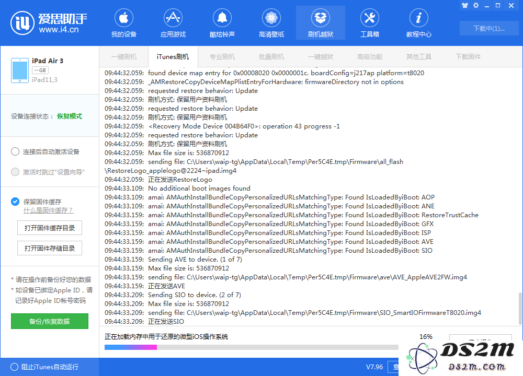Click log line '正在发送SIO'
This screenshot has height=376, width=523.
[x=144, y=321]
